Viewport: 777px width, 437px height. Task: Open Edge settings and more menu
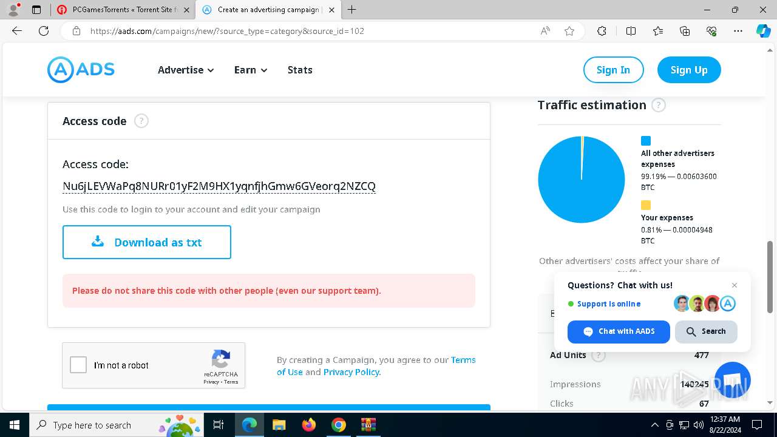[738, 31]
